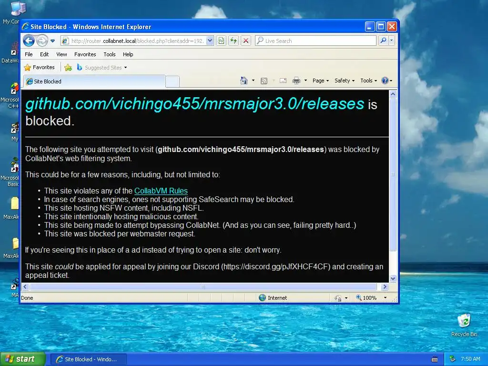Toggle Compatibility View broken-page icon
This screenshot has width=488, height=366.
point(221,41)
